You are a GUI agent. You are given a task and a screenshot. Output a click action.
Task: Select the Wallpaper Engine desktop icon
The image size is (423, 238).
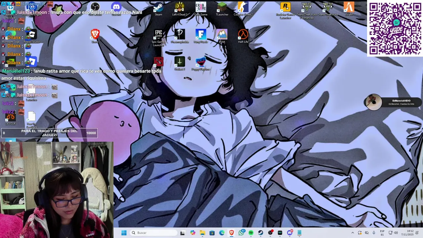click(32, 9)
